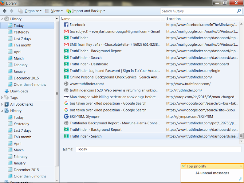
Task: Click Google icon of ER3-Y8M: Glympse
Action: pos(66,116)
